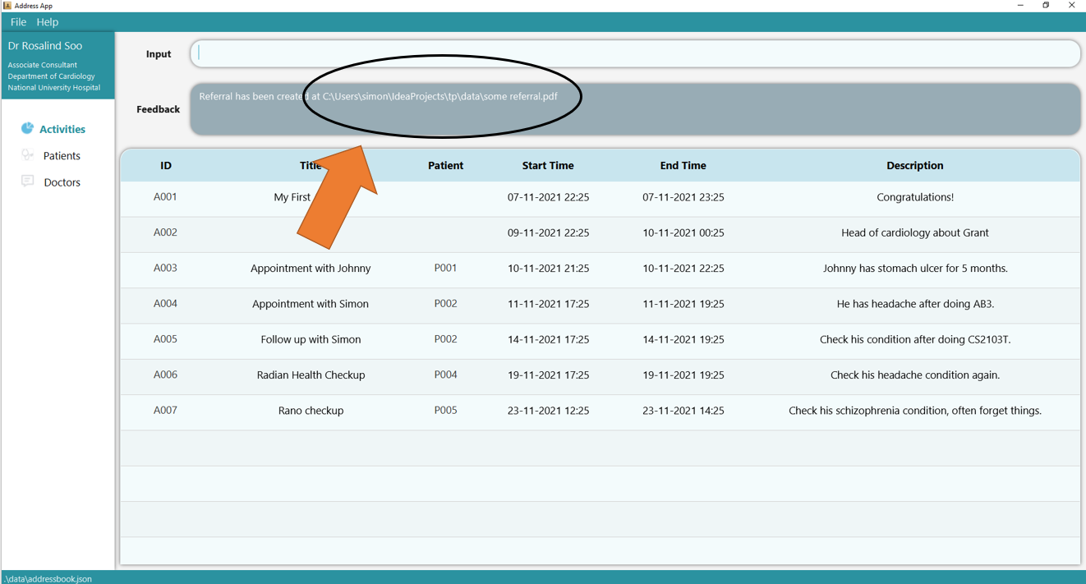Click the Description column header
This screenshot has width=1086, height=584.
[914, 165]
